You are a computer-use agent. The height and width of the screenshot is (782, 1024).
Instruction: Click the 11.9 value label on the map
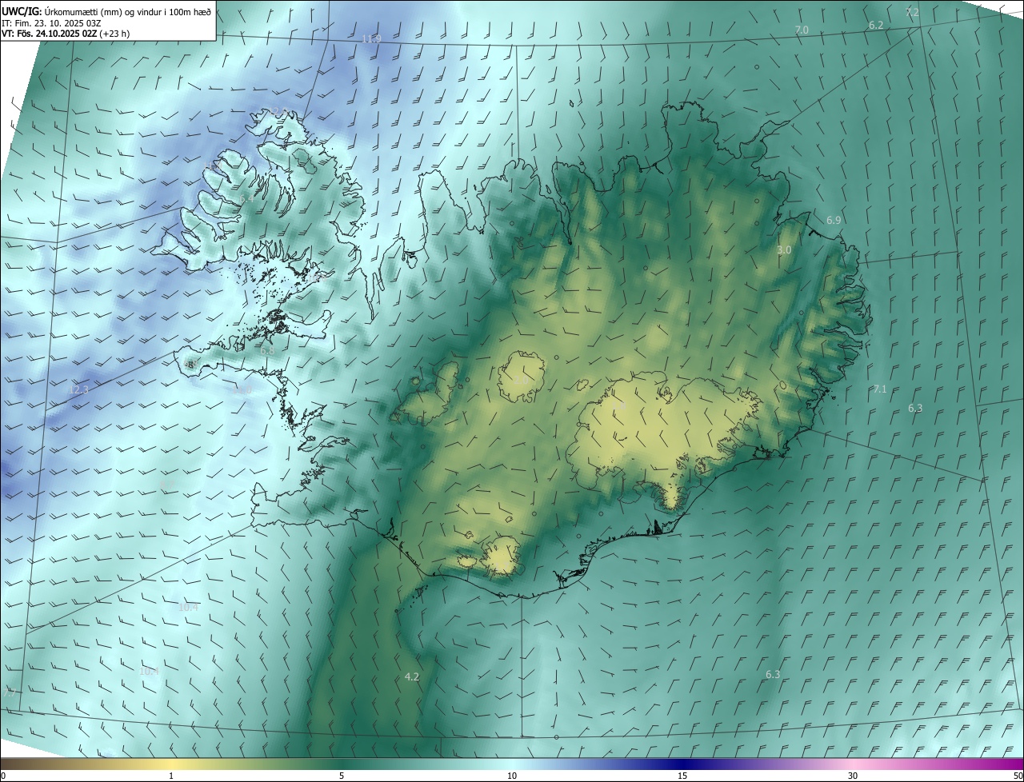pyautogui.click(x=371, y=39)
